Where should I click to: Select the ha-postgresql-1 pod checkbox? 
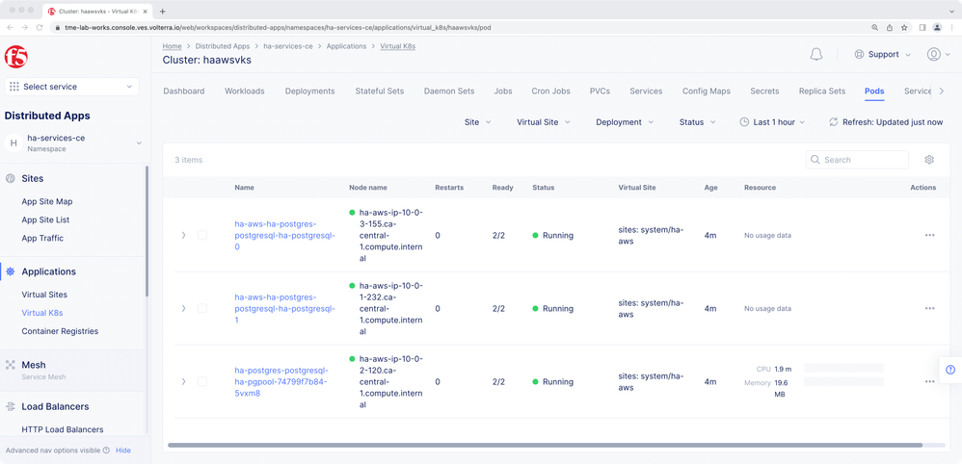click(202, 309)
